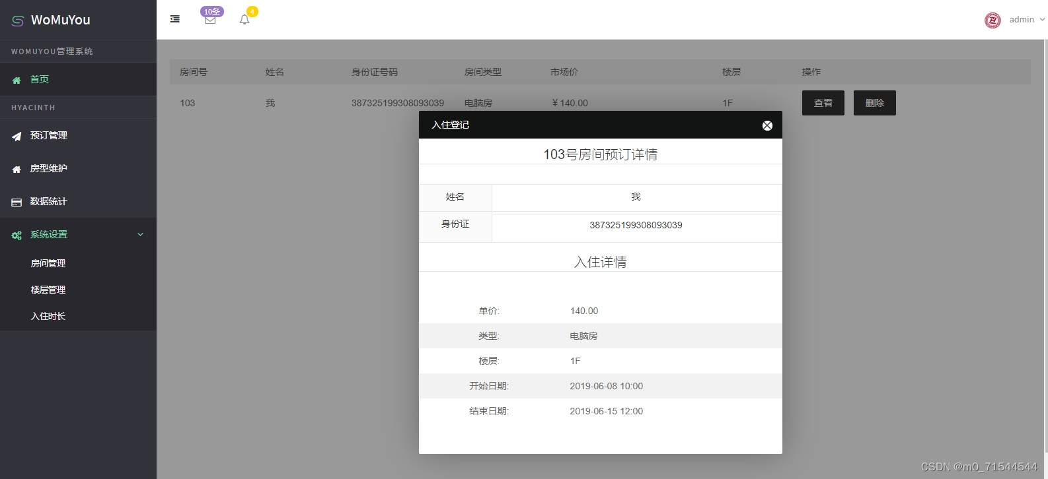Click the 预订管理 paper plane icon
The height and width of the screenshot is (479, 1048).
click(17, 136)
